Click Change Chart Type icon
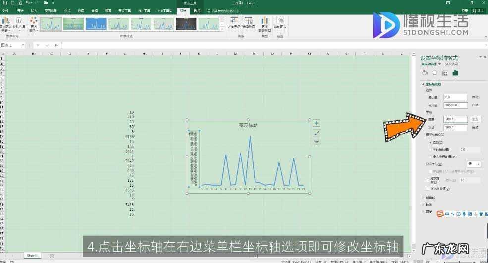This screenshot has width=488, height=263. pos(265,25)
